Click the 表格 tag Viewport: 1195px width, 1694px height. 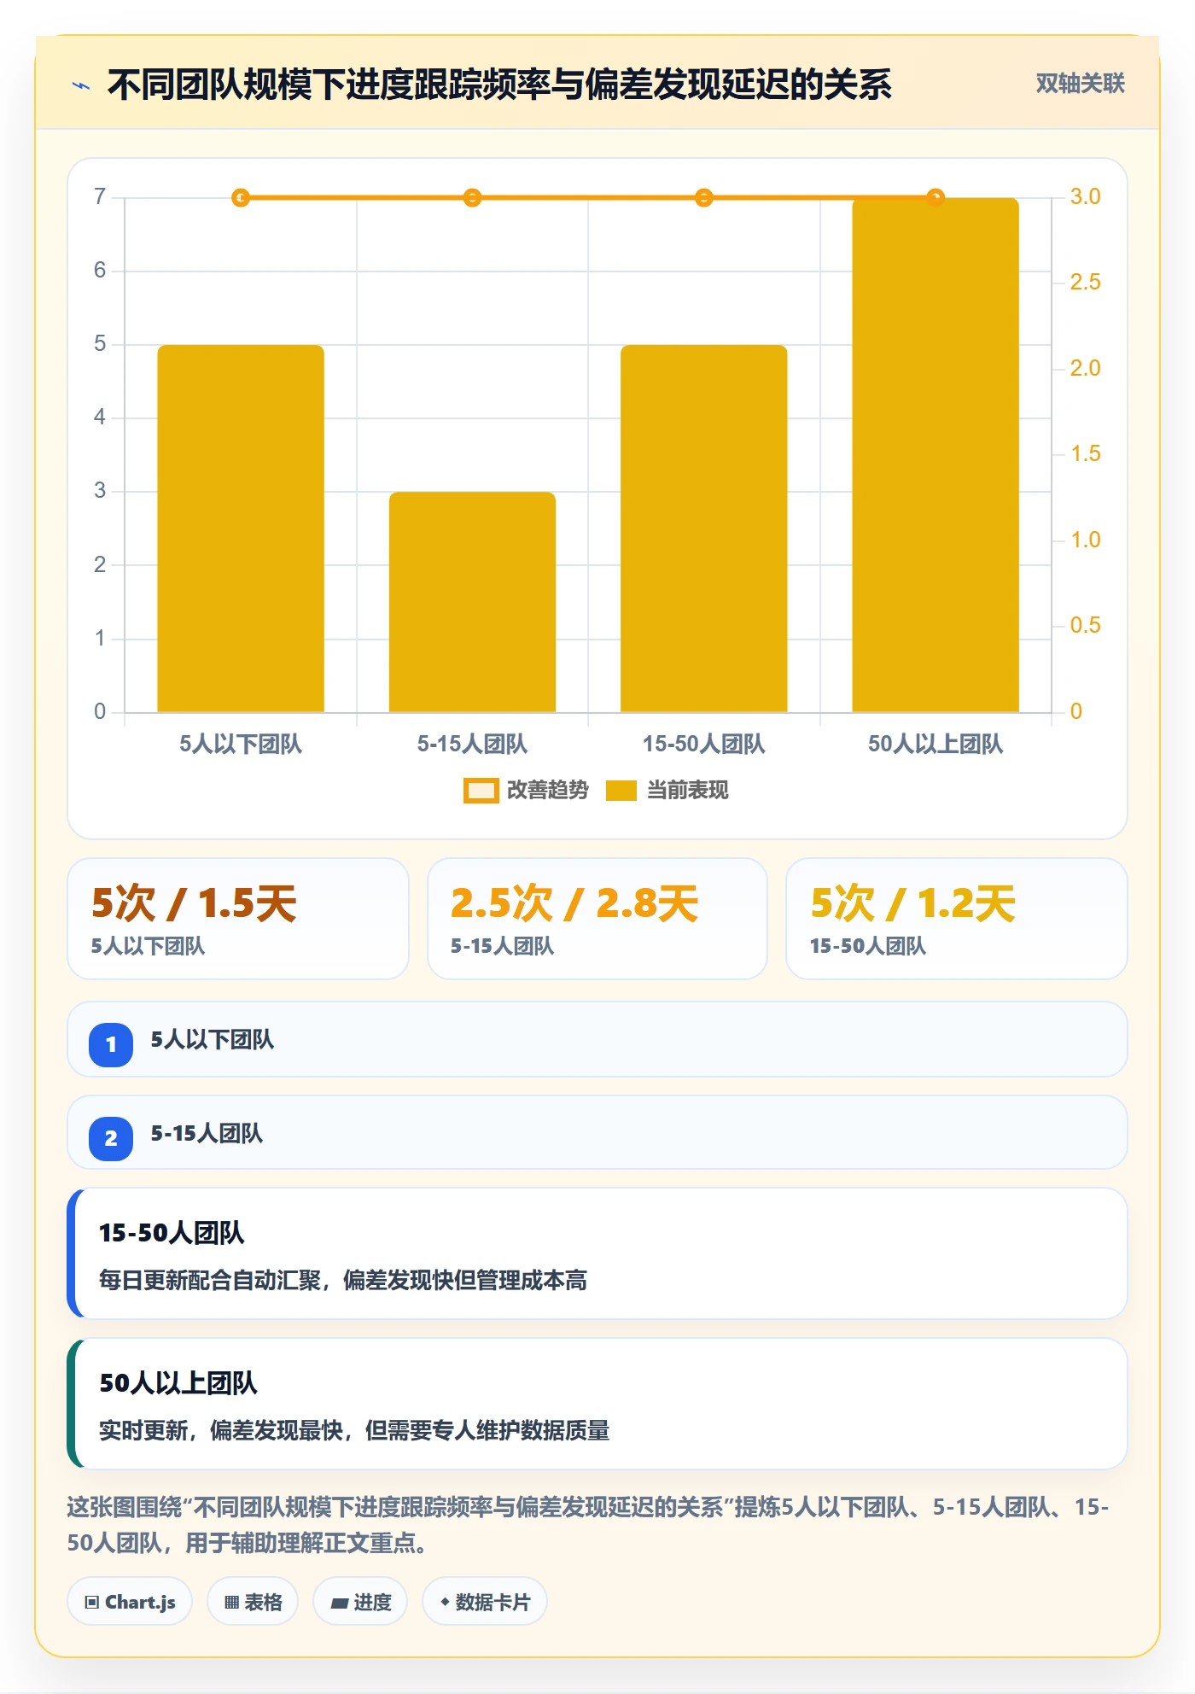pos(253,1602)
